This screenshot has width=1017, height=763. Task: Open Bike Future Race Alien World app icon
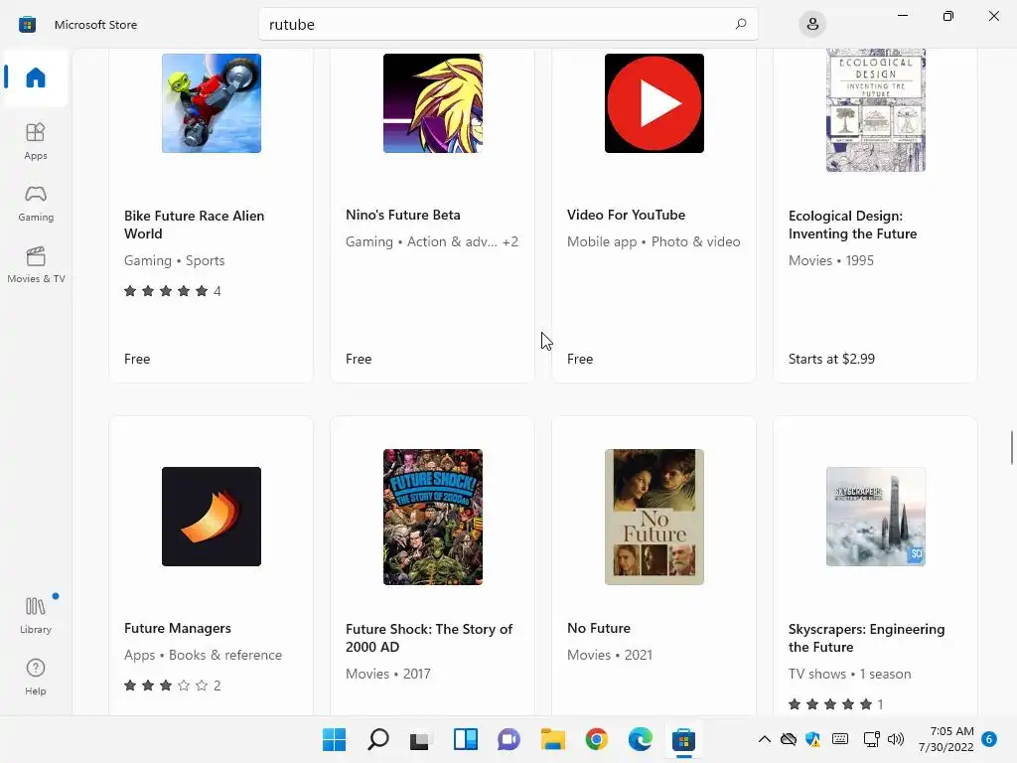pos(212,103)
